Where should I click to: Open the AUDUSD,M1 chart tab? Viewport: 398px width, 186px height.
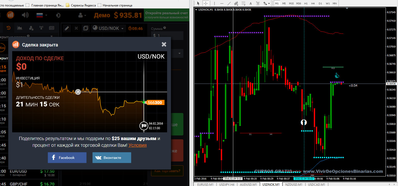pos(248,184)
